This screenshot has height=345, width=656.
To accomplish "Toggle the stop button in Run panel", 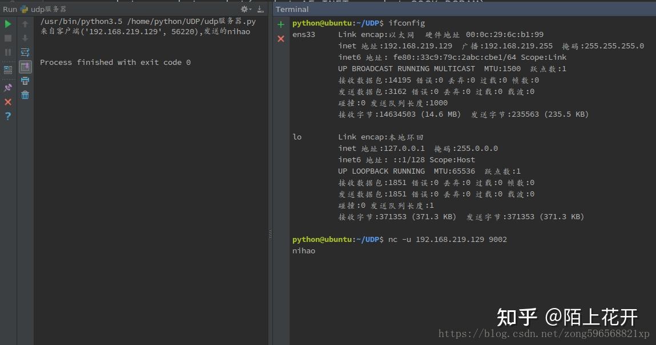I will (7, 38).
